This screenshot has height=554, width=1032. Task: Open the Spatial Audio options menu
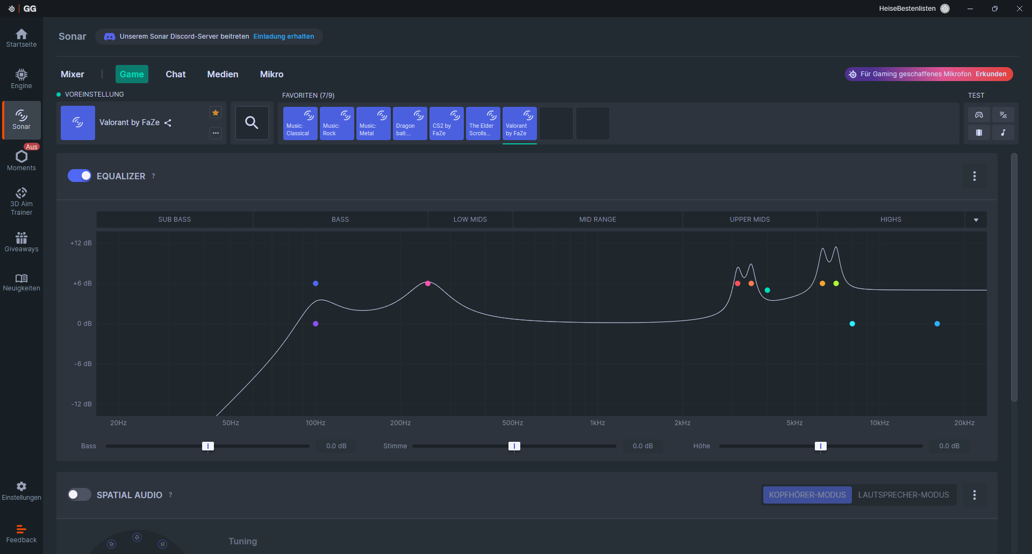point(974,495)
